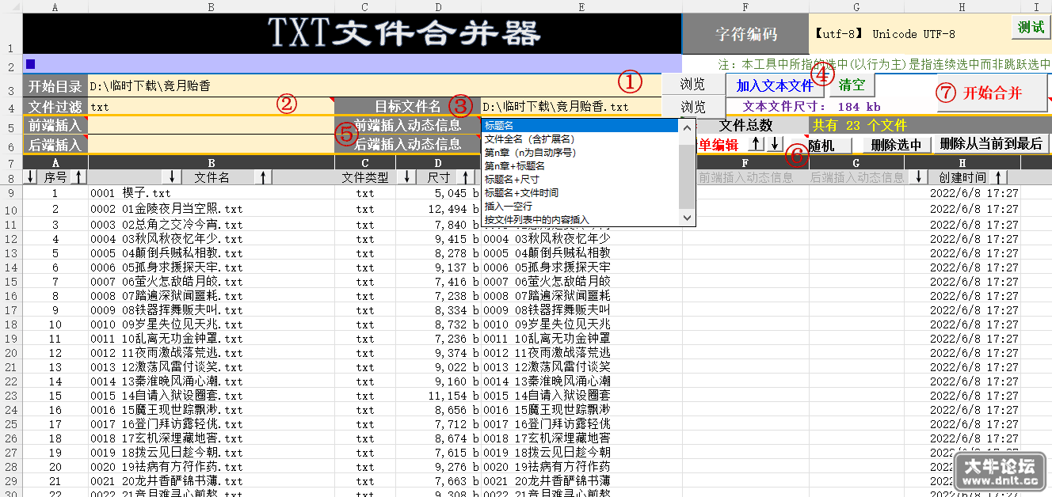1052x497 pixels.
Task: Click the down arrow left of 创建时间
Action: click(920, 177)
